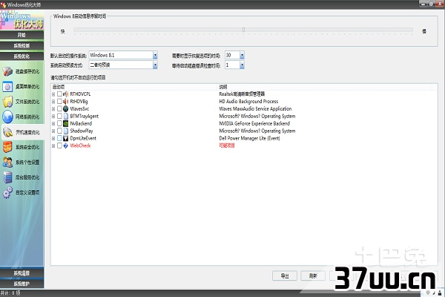The image size is (445, 297).
Task: Click the 刷新 button
Action: click(313, 275)
